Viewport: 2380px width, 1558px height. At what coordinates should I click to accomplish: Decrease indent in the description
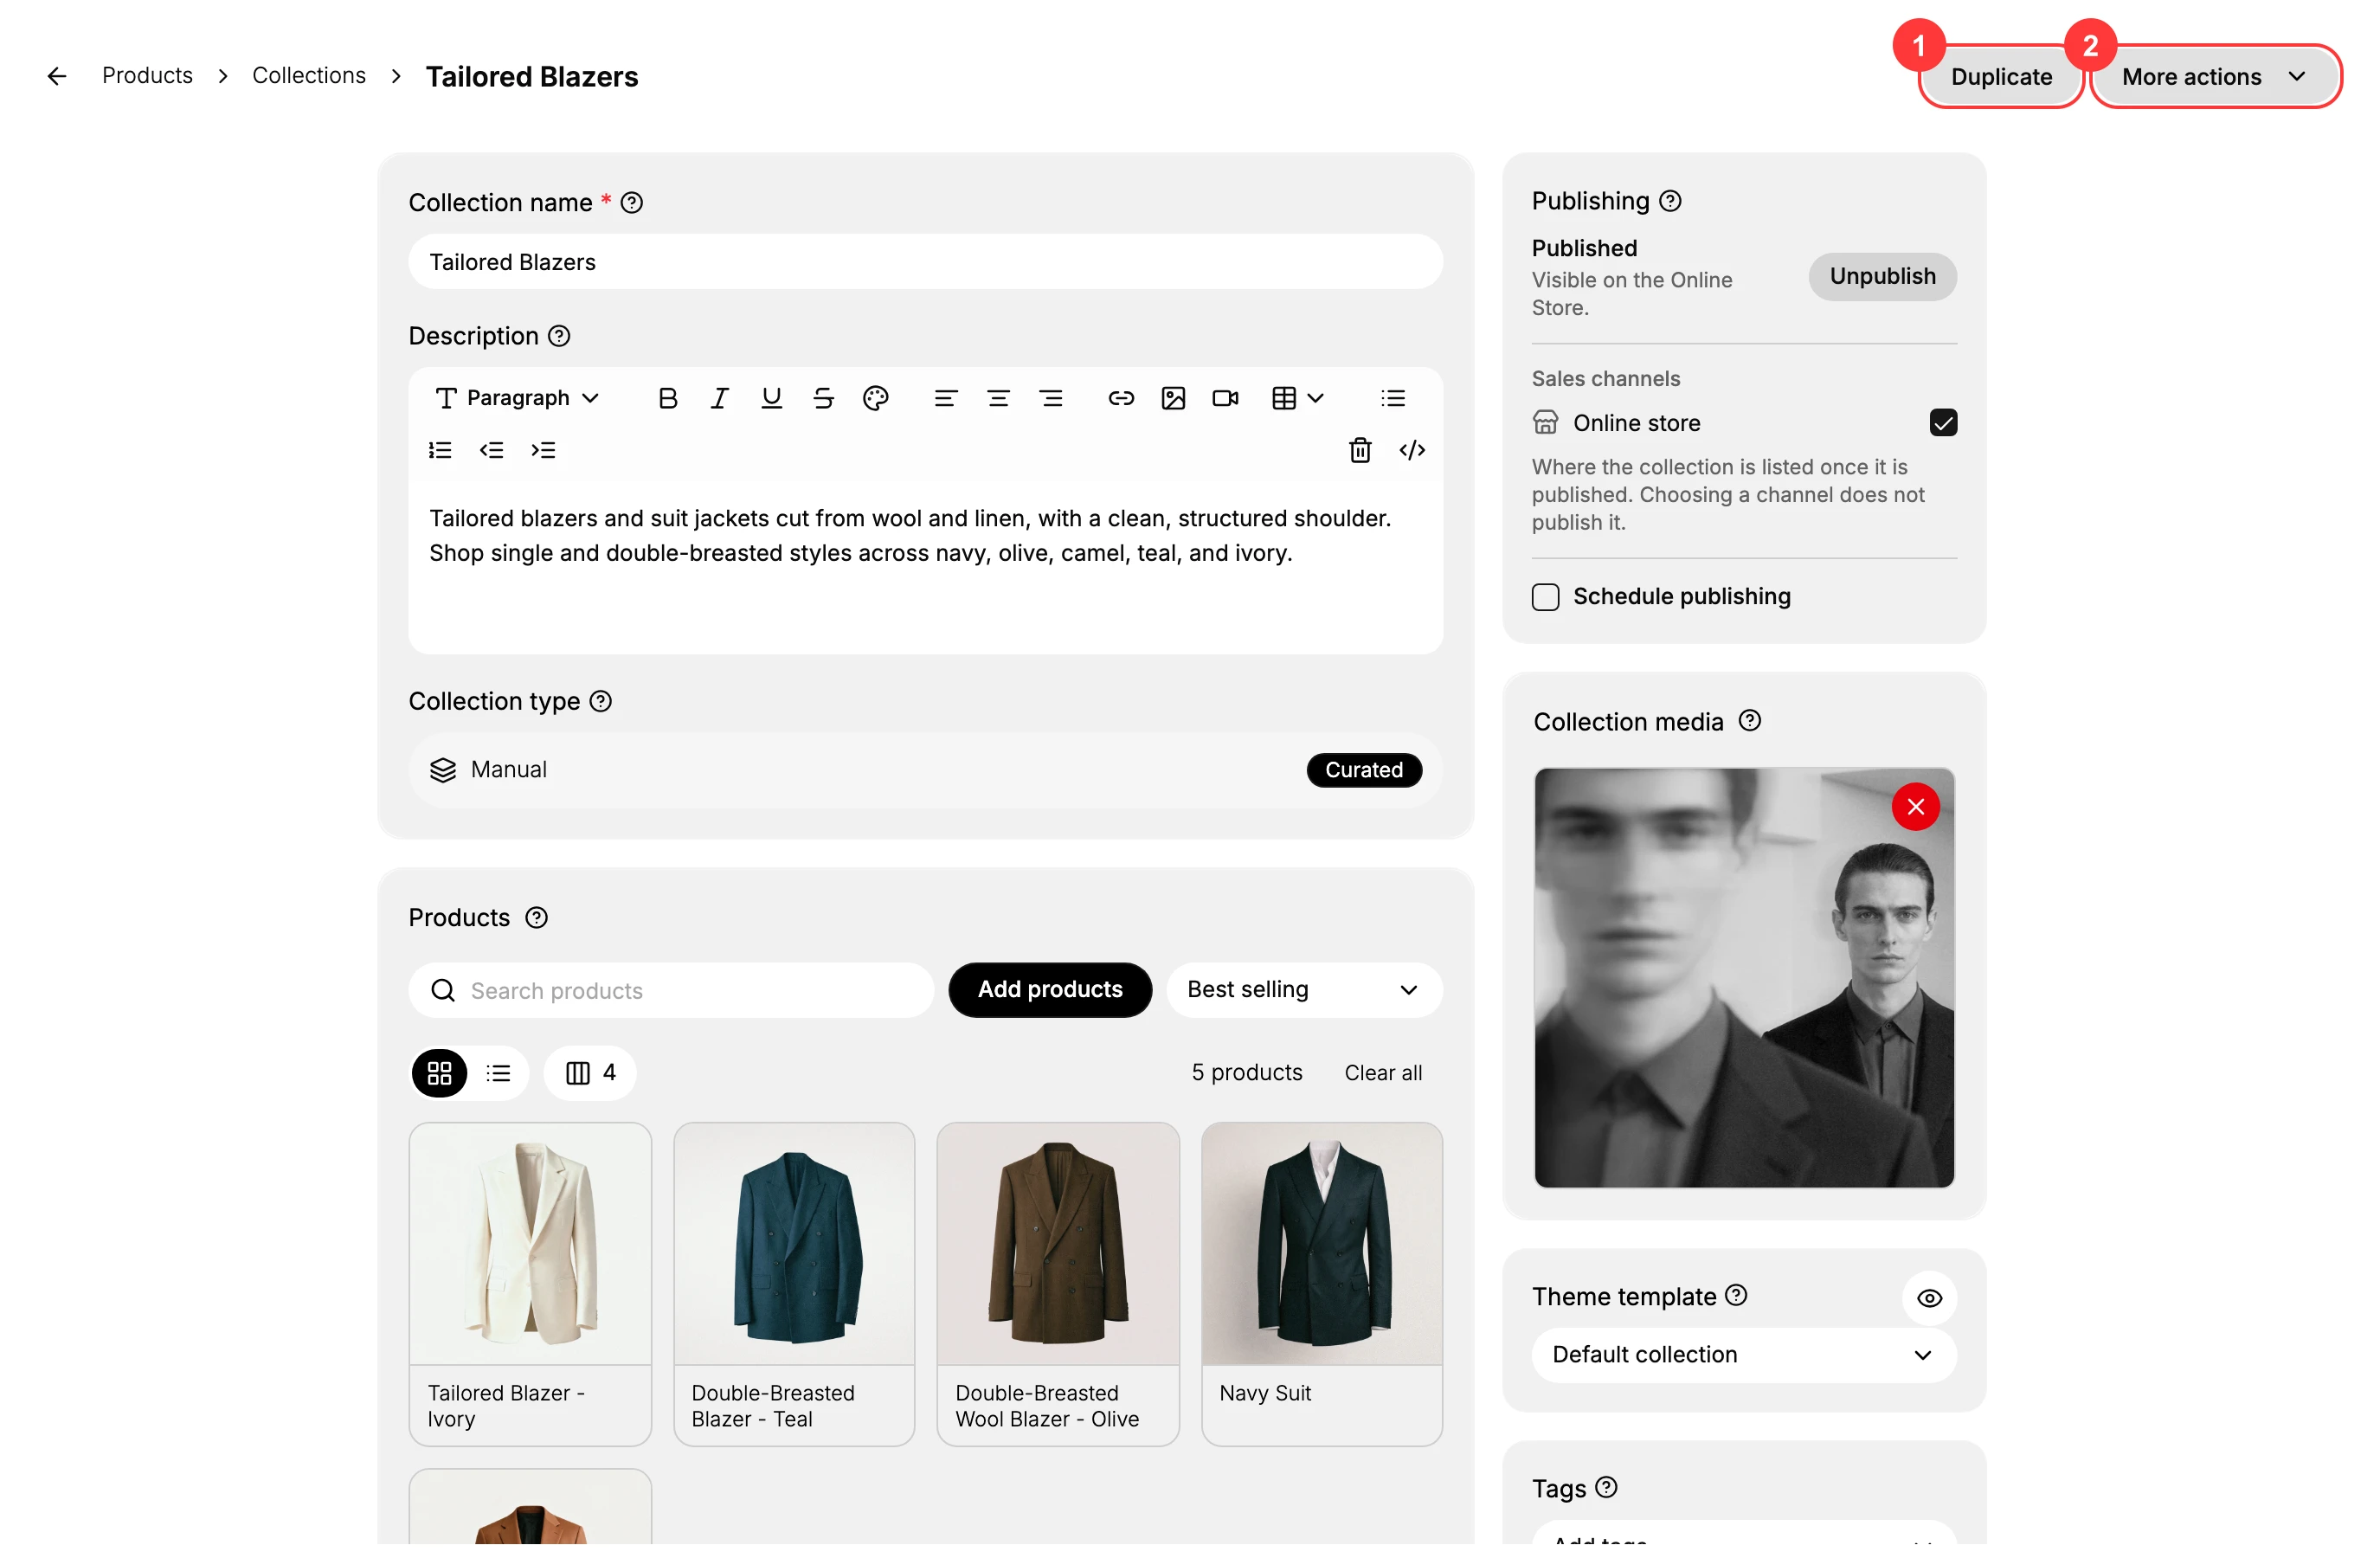(x=491, y=450)
